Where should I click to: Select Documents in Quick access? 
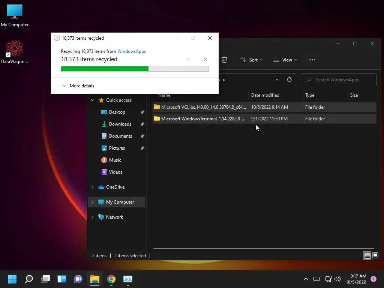pyautogui.click(x=120, y=136)
